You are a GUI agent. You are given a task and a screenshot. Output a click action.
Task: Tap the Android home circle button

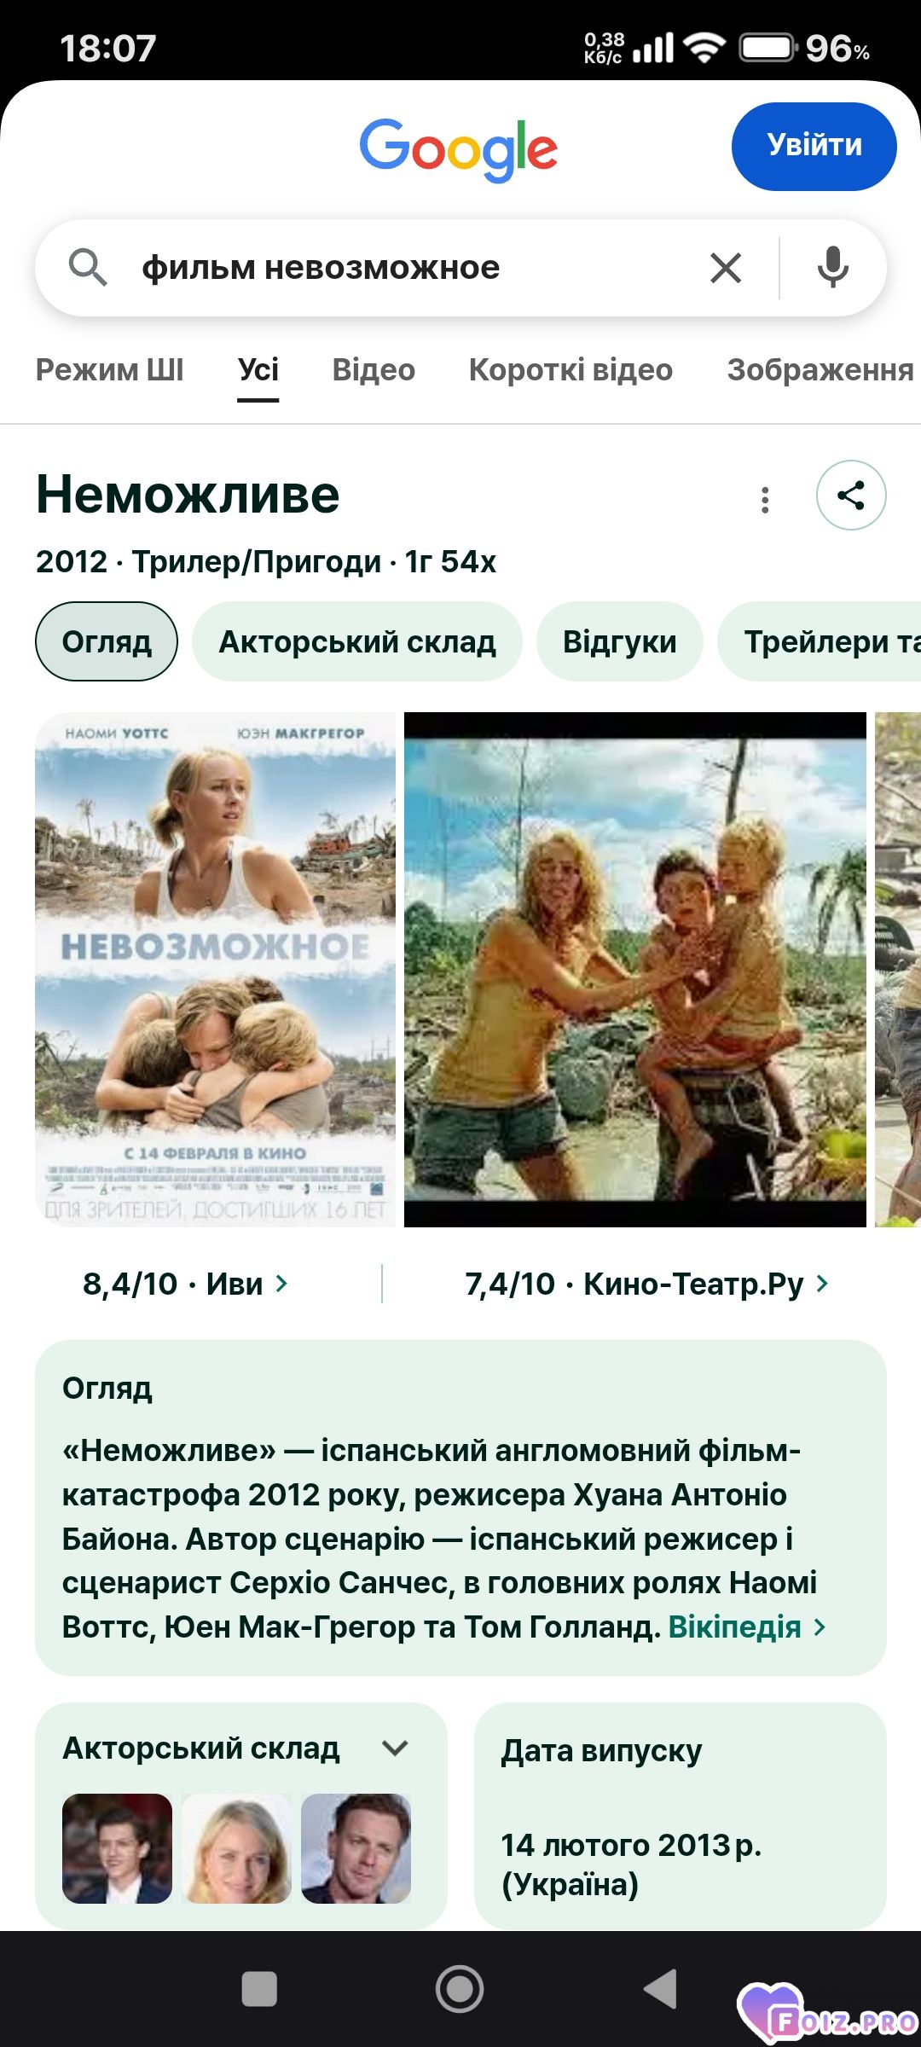click(460, 1990)
